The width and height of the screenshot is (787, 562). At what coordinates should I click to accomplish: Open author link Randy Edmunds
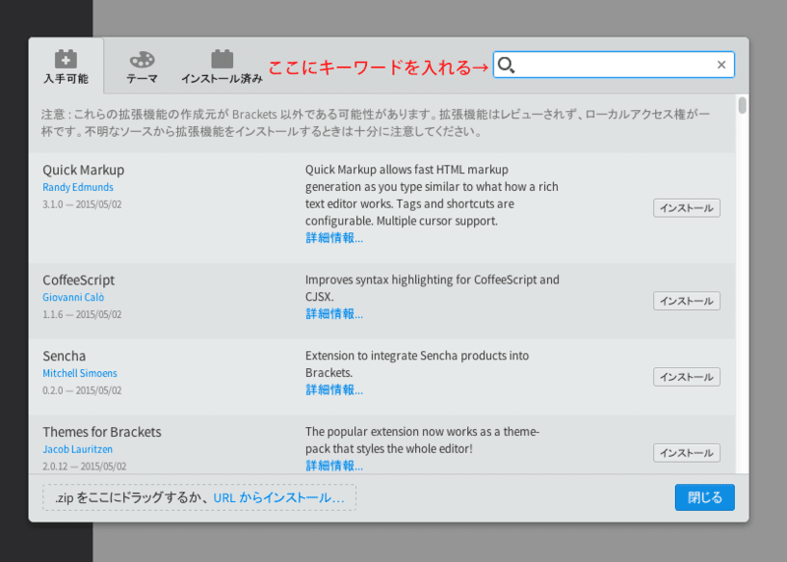(78, 187)
